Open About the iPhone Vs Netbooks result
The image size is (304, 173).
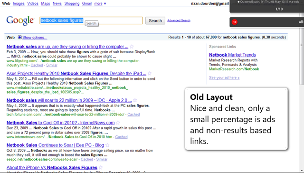[x=52, y=168]
